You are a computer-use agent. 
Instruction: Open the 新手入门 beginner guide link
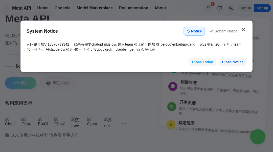pyautogui.click(x=71, y=135)
